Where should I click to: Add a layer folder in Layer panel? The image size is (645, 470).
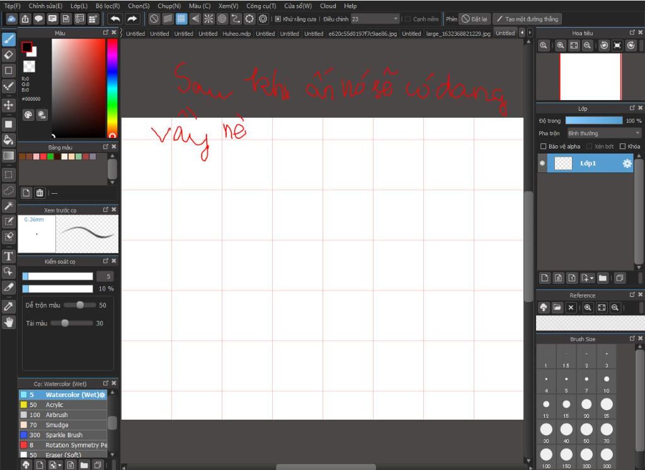point(603,278)
